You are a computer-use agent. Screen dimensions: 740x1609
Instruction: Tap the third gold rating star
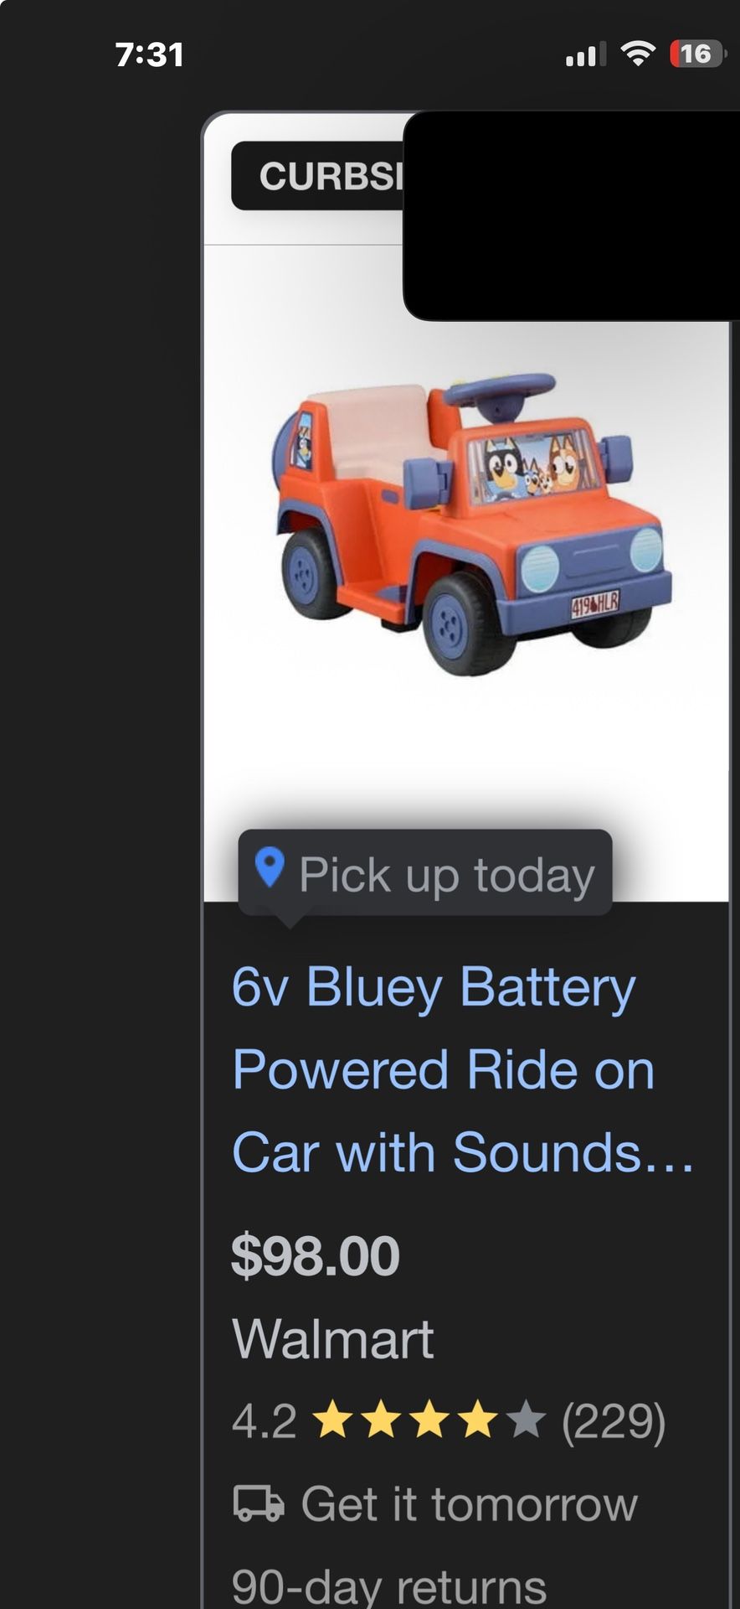tap(429, 1420)
